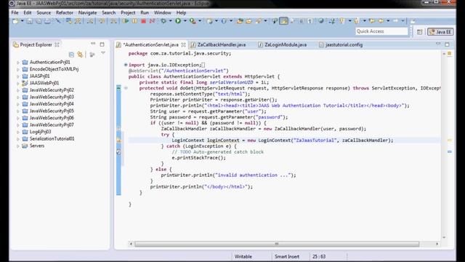Click the editor scroll down arrow
This screenshot has width=465, height=262.
pyautogui.click(x=444, y=237)
